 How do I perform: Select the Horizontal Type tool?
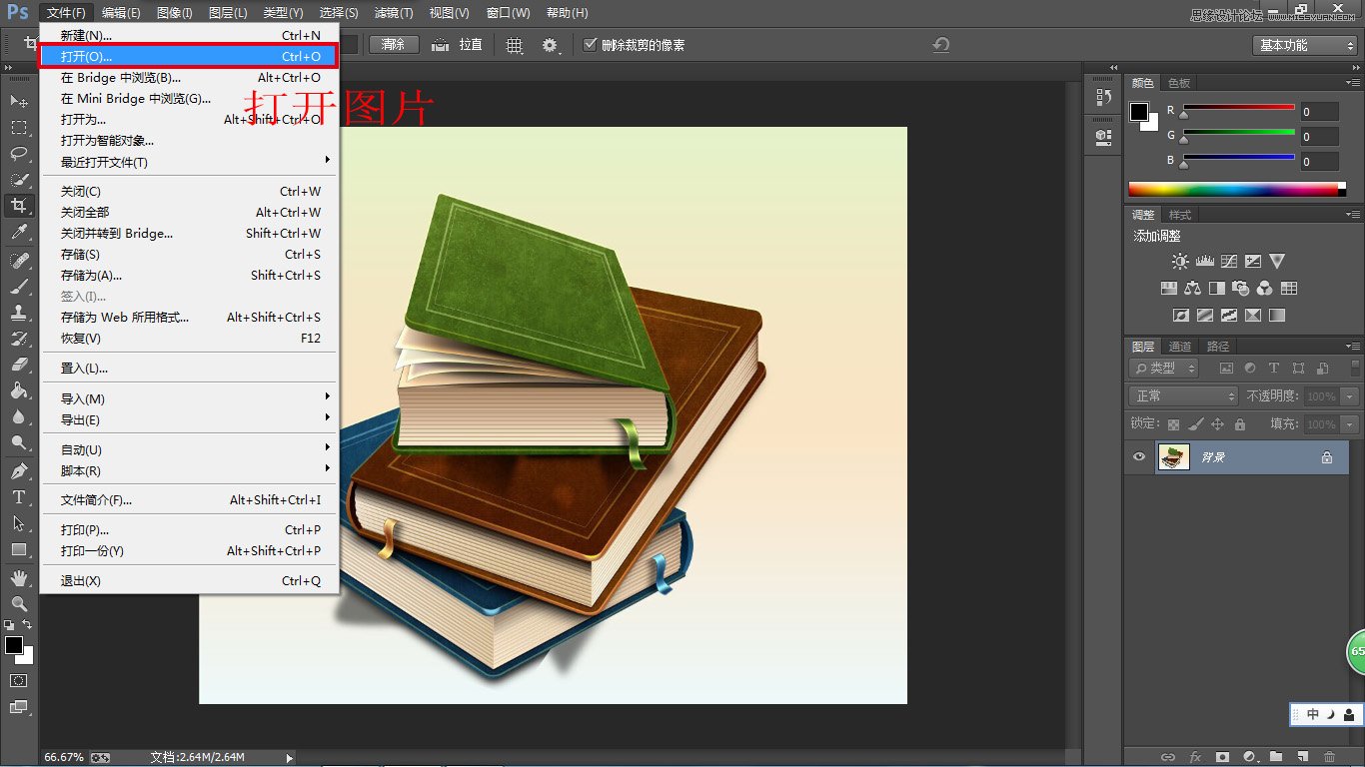pyautogui.click(x=19, y=497)
